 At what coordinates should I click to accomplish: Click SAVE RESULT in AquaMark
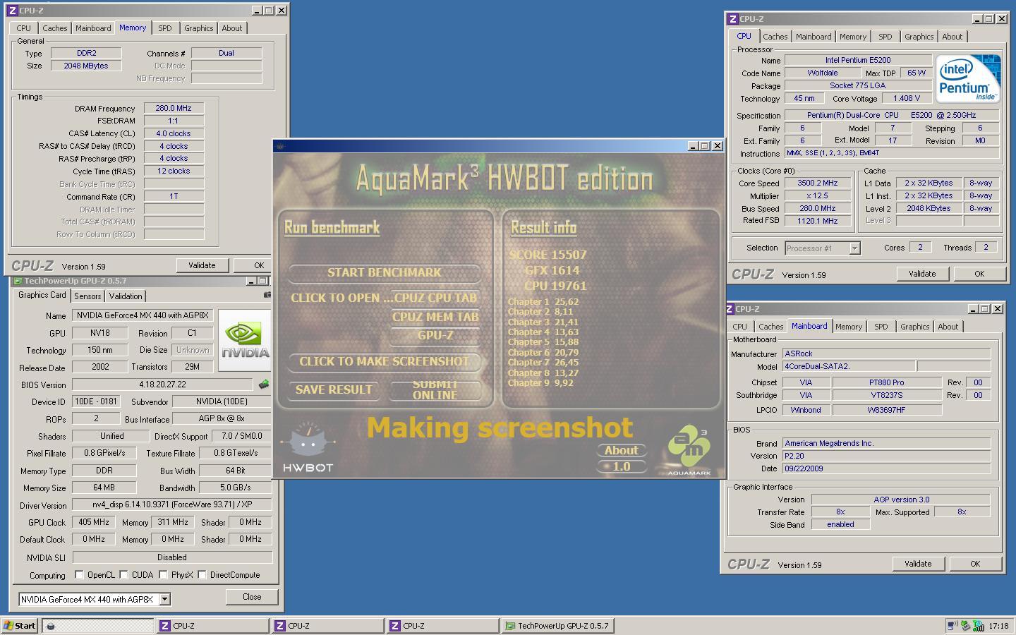334,389
